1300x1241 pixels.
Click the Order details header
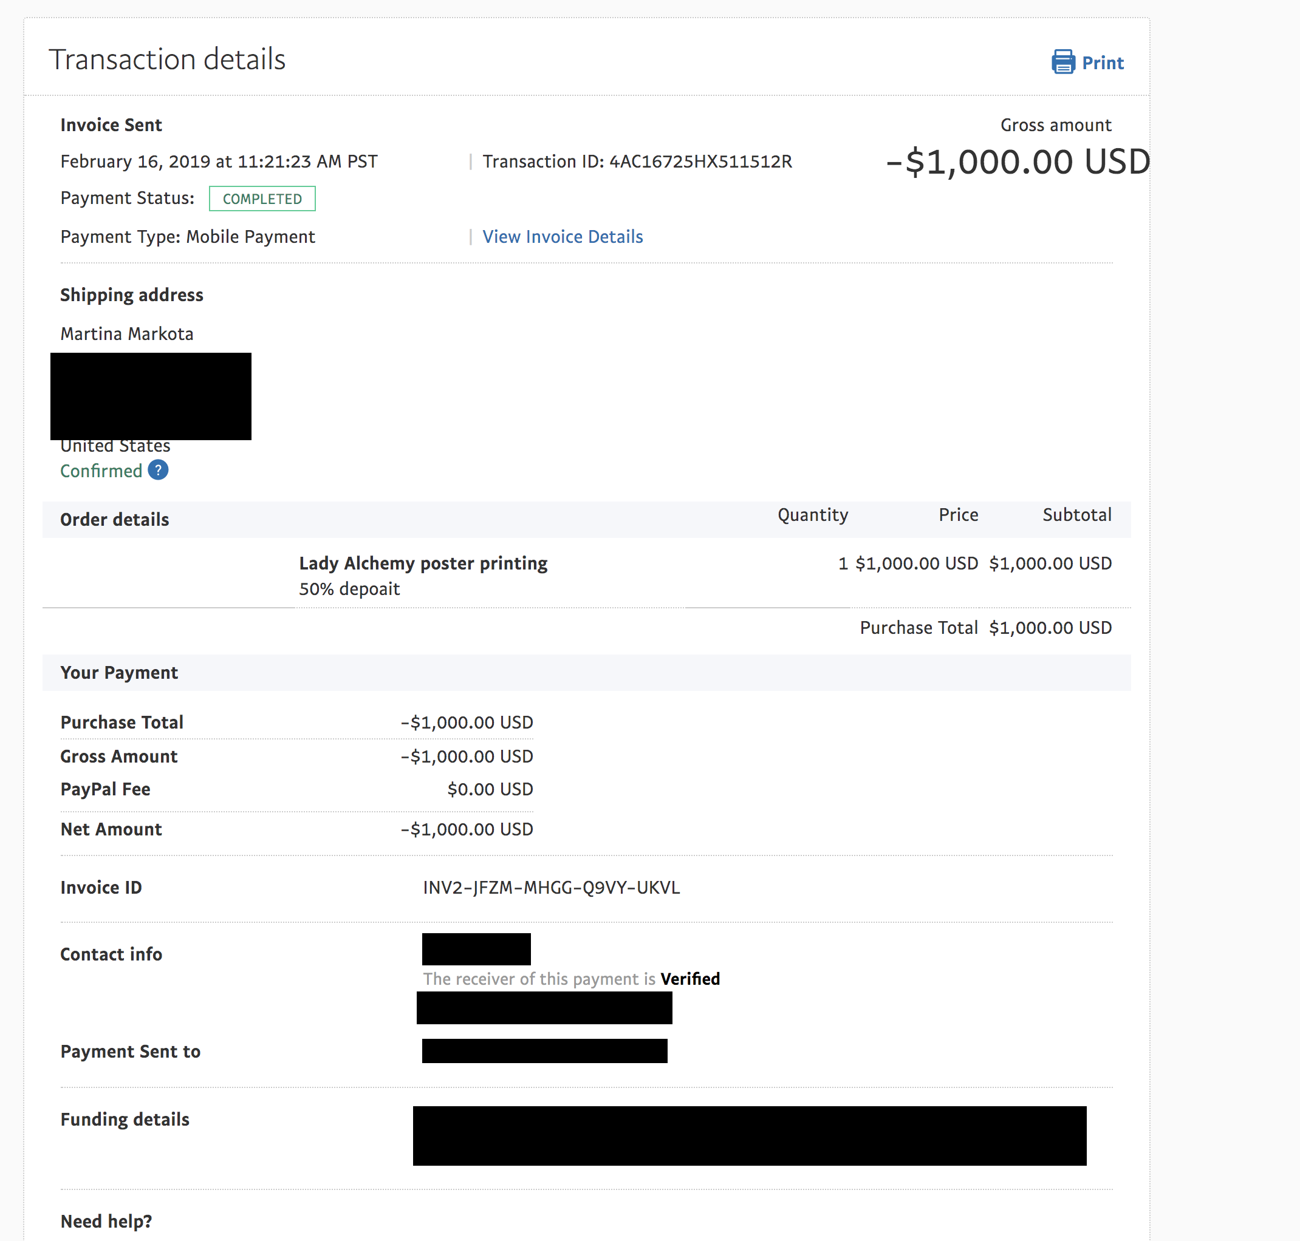tap(115, 520)
